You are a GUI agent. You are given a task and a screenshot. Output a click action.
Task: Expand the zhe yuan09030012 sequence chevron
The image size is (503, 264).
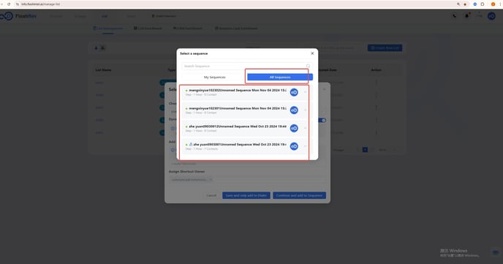(305, 128)
